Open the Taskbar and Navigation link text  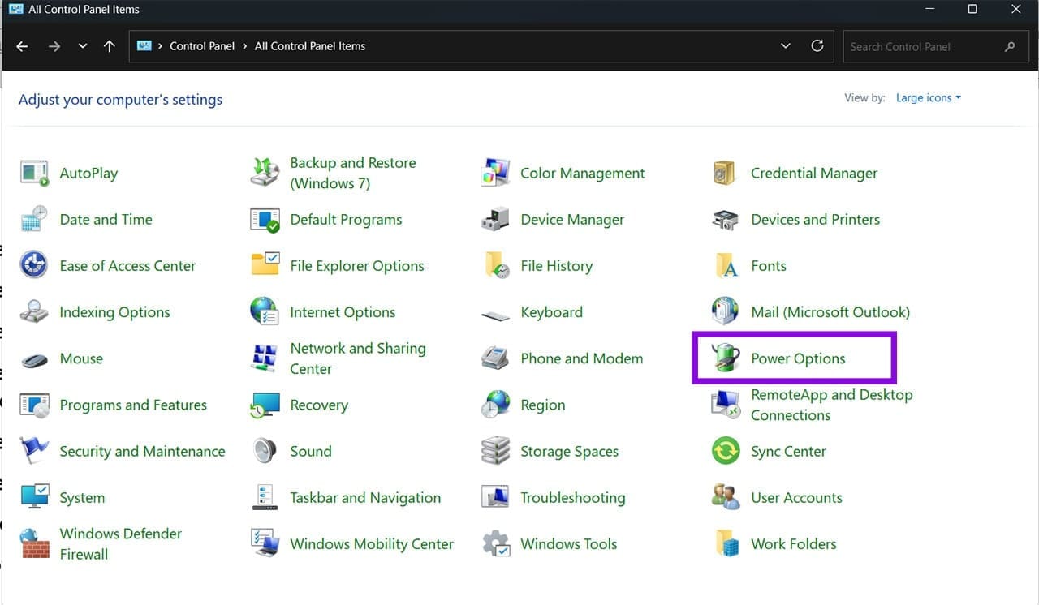coord(365,498)
